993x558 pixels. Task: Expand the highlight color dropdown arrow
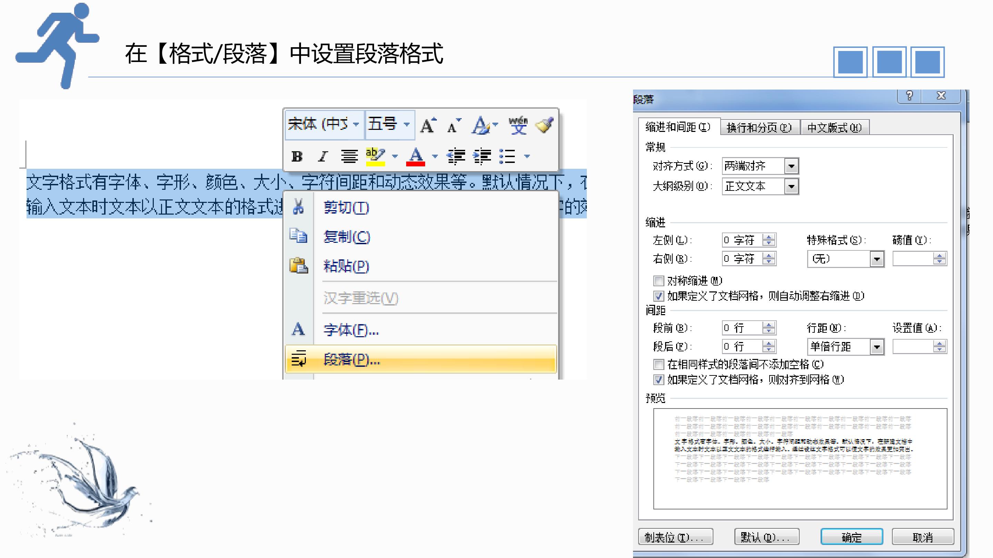[395, 156]
